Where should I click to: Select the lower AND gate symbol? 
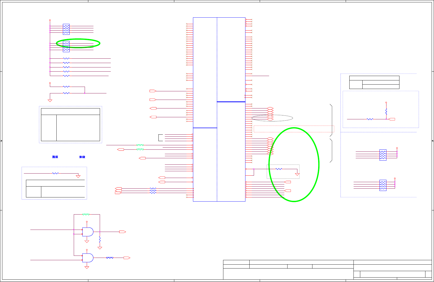tap(88, 258)
